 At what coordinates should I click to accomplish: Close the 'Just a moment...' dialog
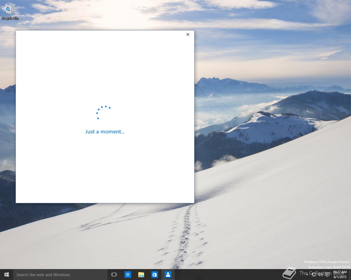pyautogui.click(x=188, y=34)
